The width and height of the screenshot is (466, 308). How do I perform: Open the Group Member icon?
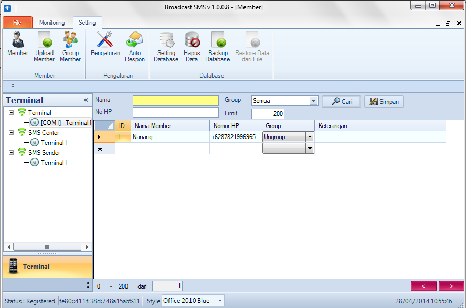pyautogui.click(x=70, y=47)
